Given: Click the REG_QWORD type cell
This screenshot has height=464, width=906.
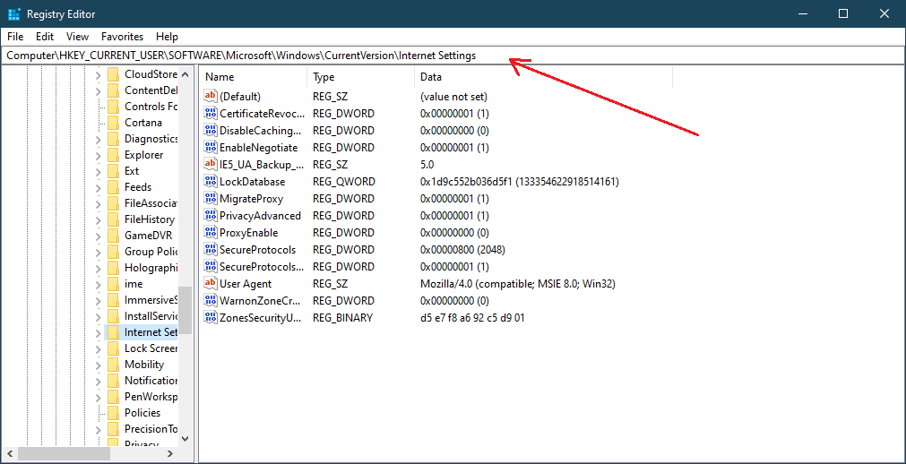Looking at the screenshot, I should coord(344,182).
